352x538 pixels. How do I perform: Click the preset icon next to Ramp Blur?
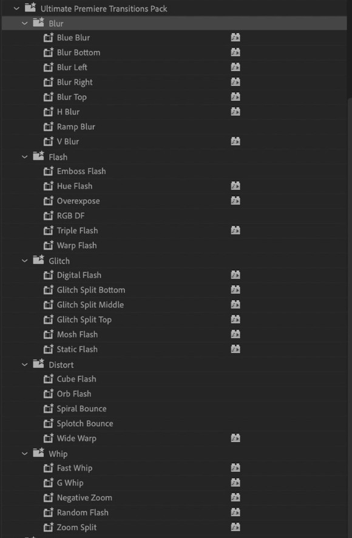click(49, 127)
